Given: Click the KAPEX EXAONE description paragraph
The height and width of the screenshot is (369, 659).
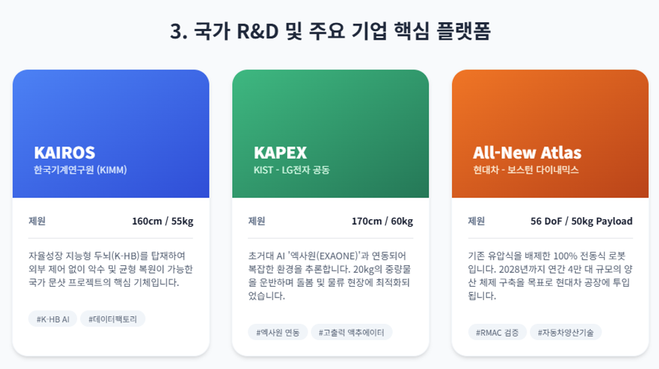Looking at the screenshot, I should (330, 275).
